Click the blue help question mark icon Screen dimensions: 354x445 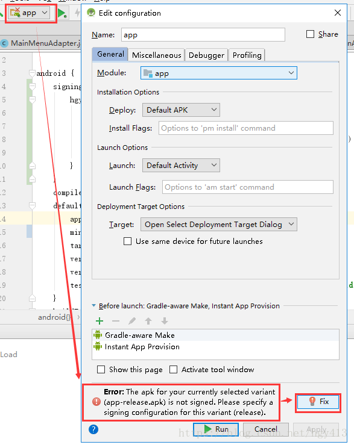pyautogui.click(x=93, y=429)
